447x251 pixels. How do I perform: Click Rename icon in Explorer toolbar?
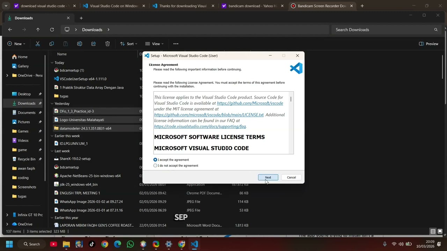click(80, 44)
